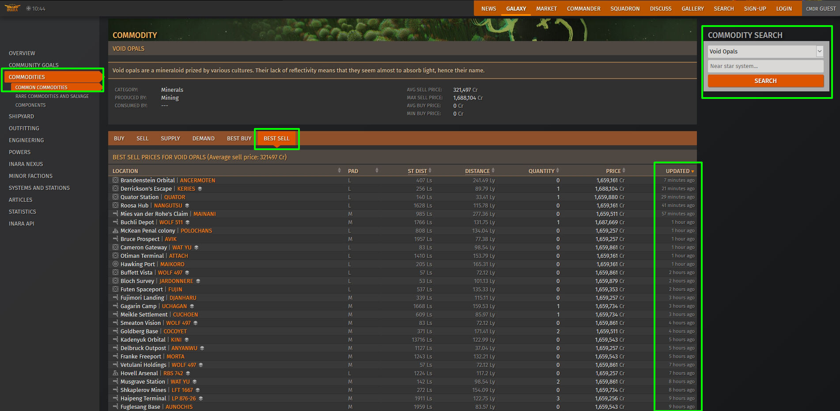Open Inara Nexus page
840x411 pixels.
[26, 164]
